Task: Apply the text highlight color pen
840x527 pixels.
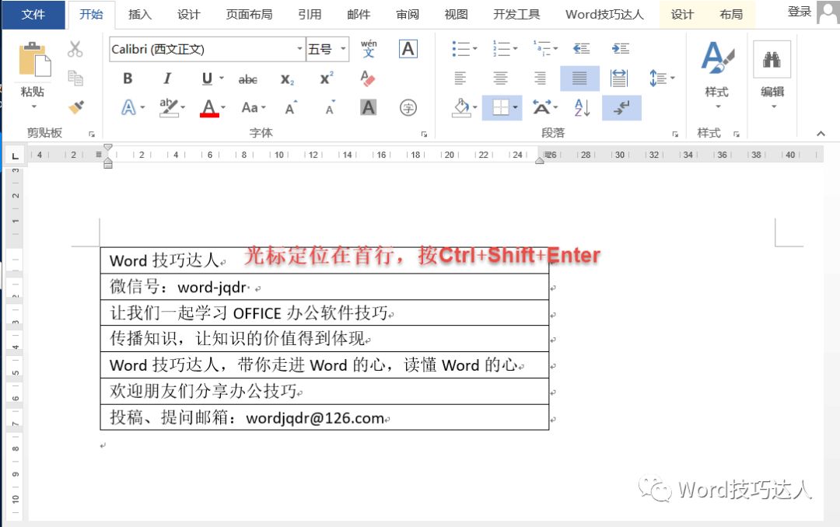Action: (169, 107)
